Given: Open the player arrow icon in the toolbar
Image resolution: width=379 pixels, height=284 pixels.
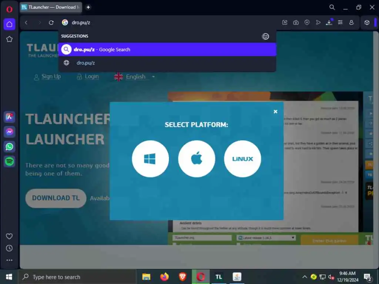Looking at the screenshot, I should (318, 23).
